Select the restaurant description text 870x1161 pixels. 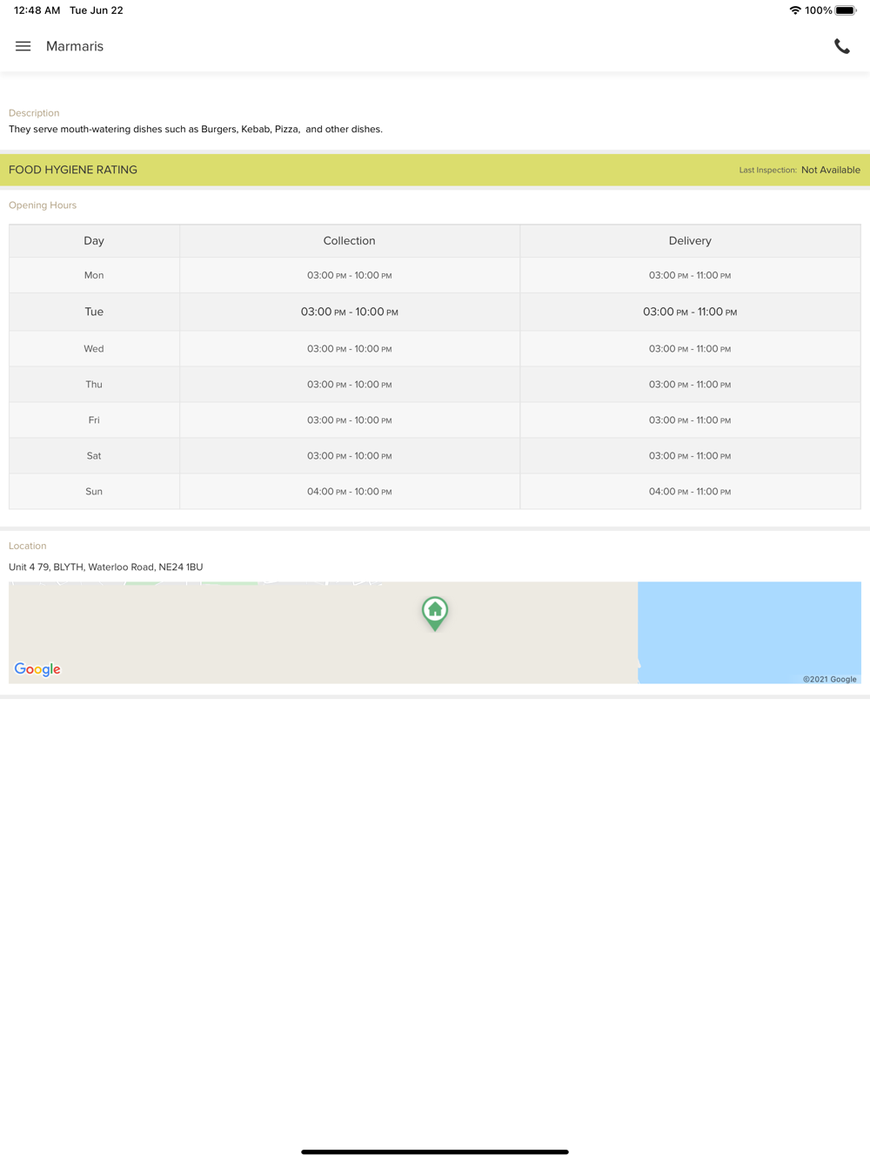click(196, 129)
